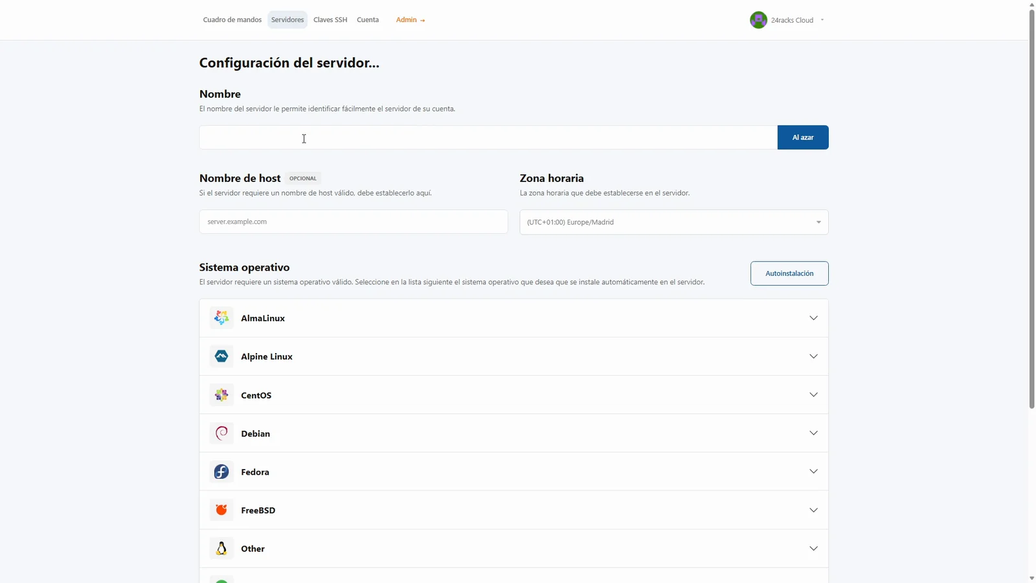1036x583 pixels.
Task: Expand the Other chevron
Action: coord(813,549)
